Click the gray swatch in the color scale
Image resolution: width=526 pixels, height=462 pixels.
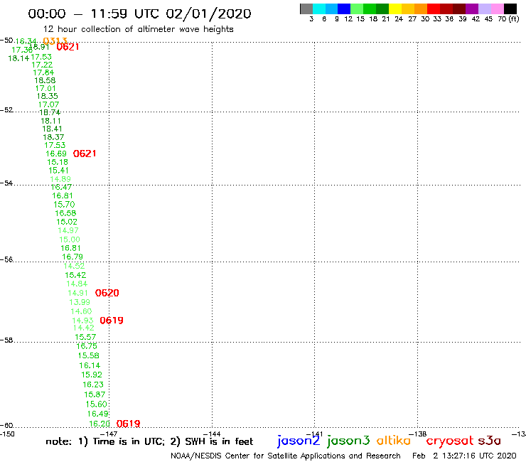pyautogui.click(x=306, y=9)
